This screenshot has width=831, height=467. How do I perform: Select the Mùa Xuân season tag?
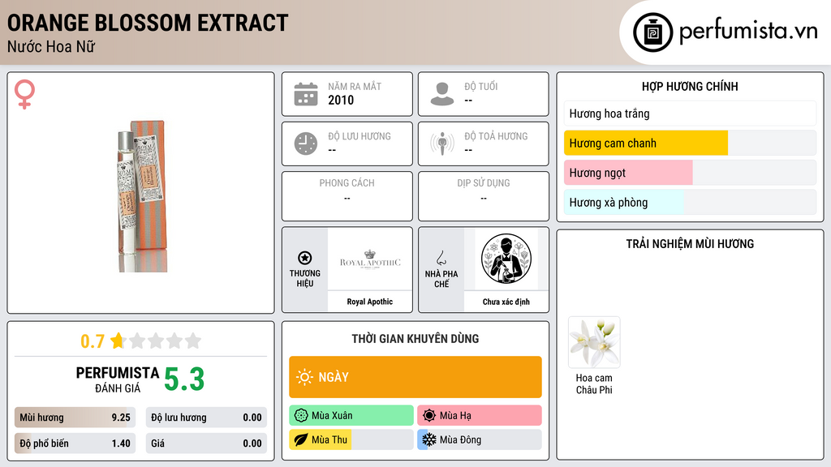tap(351, 416)
